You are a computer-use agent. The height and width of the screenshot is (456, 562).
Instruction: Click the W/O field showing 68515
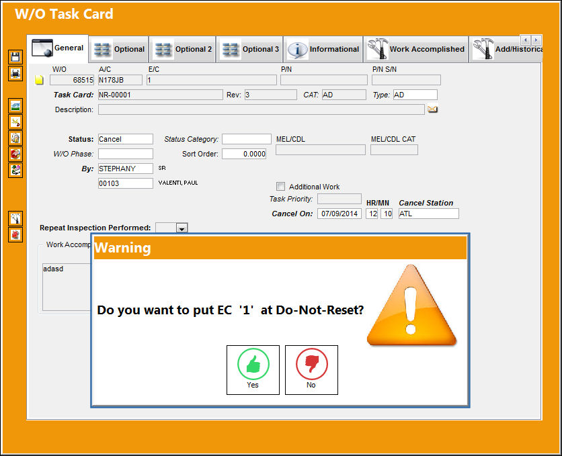click(72, 80)
